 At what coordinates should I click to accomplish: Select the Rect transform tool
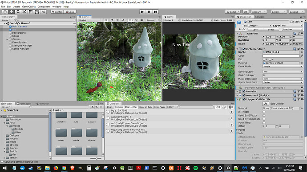point(31,12)
